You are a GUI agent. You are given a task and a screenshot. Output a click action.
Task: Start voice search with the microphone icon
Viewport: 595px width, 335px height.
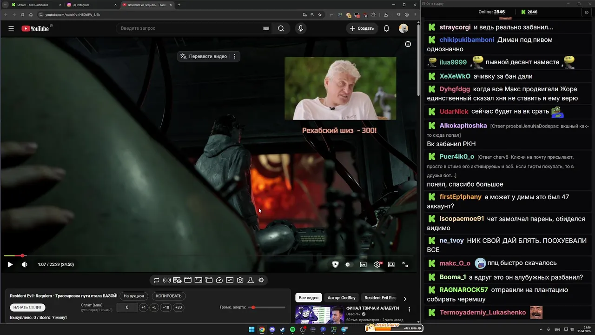coord(301,28)
